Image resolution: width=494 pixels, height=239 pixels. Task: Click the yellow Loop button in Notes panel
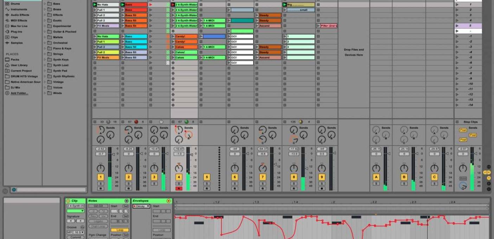[x=120, y=230]
